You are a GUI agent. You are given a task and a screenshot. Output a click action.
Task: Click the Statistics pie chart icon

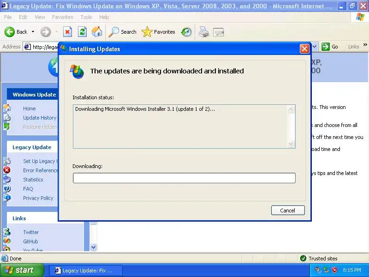(7, 179)
